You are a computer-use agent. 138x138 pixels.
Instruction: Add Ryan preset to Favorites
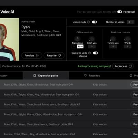(x=54, y=56)
